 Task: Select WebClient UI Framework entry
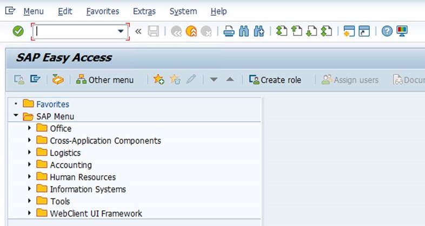click(96, 214)
